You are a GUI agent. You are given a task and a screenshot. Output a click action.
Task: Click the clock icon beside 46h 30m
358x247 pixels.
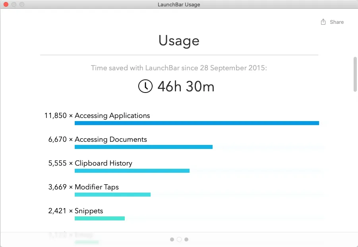pyautogui.click(x=145, y=86)
